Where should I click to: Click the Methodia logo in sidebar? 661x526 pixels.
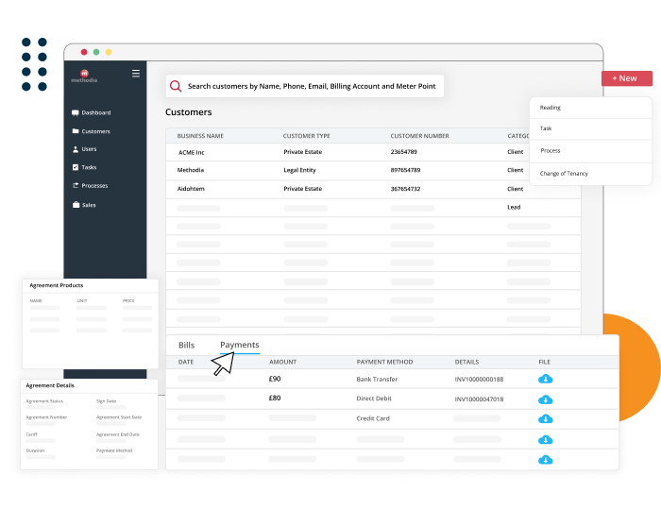tap(84, 75)
